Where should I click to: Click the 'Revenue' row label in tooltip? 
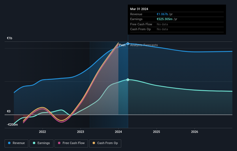pos(136,14)
